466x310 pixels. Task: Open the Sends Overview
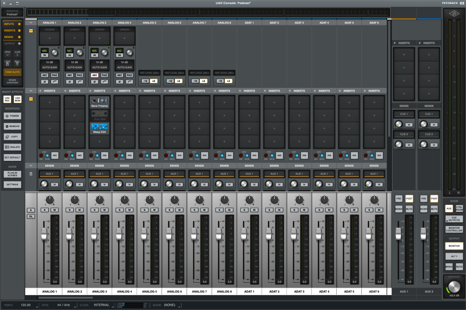(x=12, y=81)
